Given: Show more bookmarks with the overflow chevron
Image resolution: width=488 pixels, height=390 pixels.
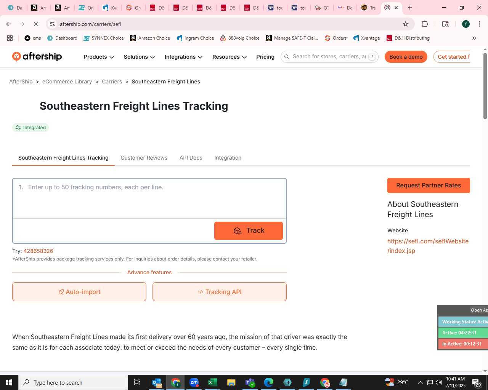Looking at the screenshot, I should click(x=474, y=38).
